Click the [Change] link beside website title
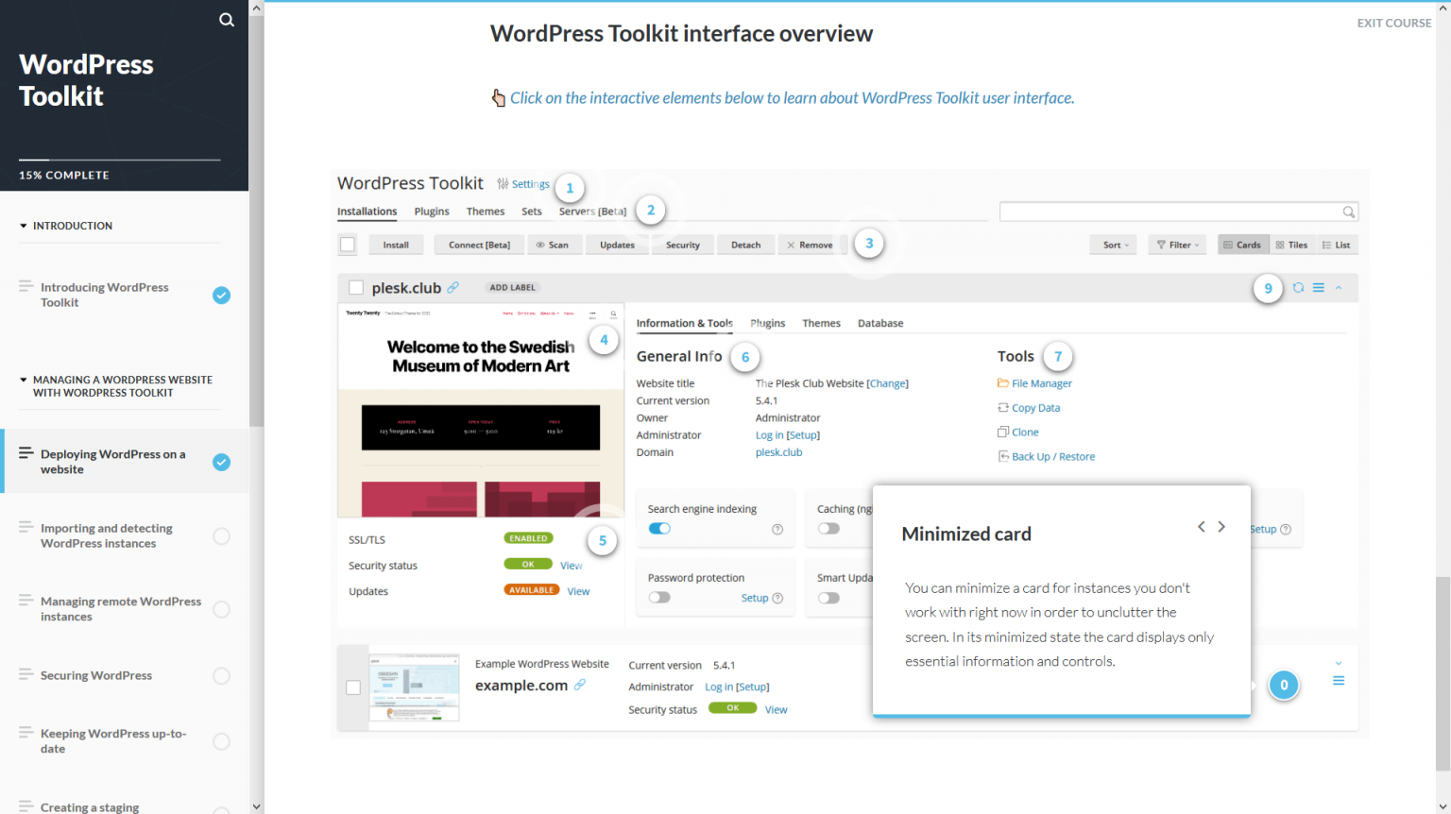Screen dimensions: 1451x814 [887, 383]
